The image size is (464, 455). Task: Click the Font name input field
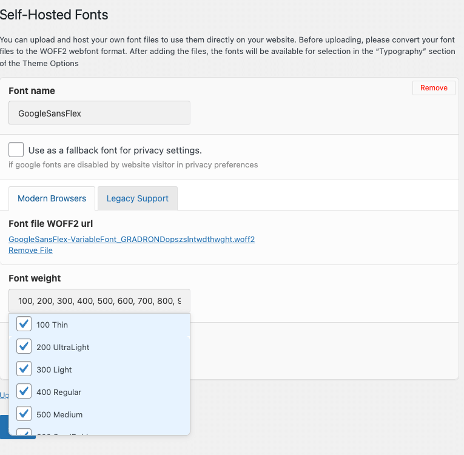(99, 113)
